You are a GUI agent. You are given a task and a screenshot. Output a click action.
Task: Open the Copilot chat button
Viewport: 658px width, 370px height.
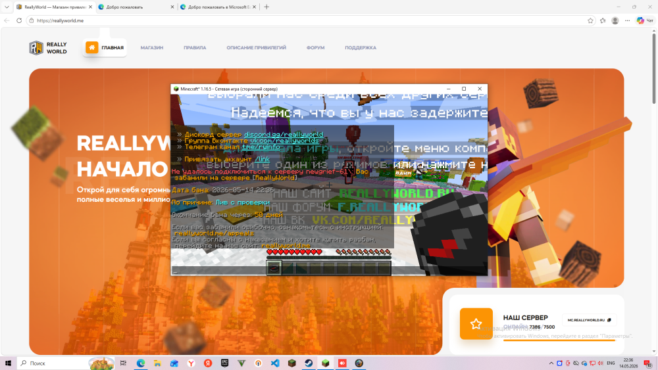645,20
